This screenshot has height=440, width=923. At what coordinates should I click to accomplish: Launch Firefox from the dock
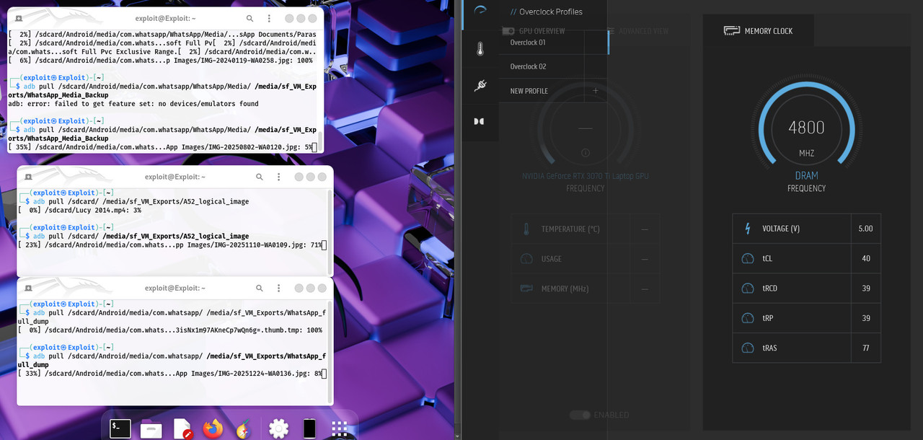(213, 428)
